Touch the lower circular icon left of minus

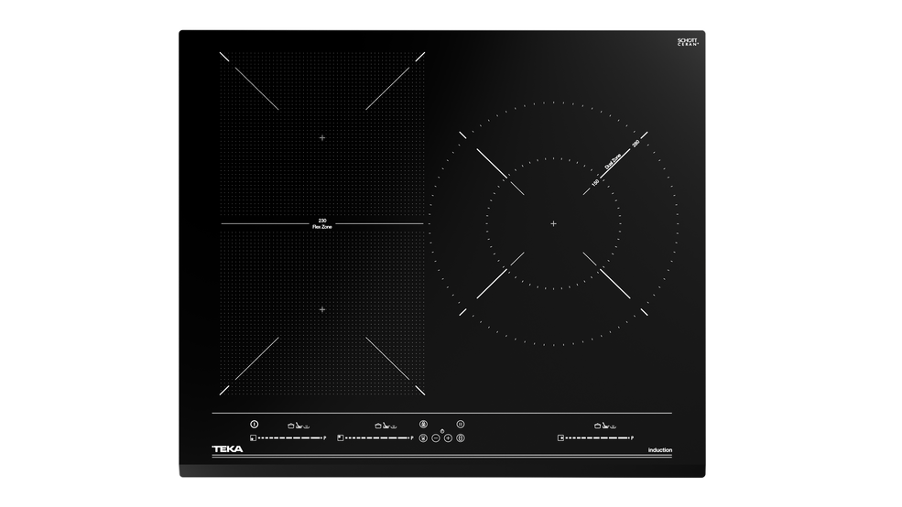(x=423, y=438)
